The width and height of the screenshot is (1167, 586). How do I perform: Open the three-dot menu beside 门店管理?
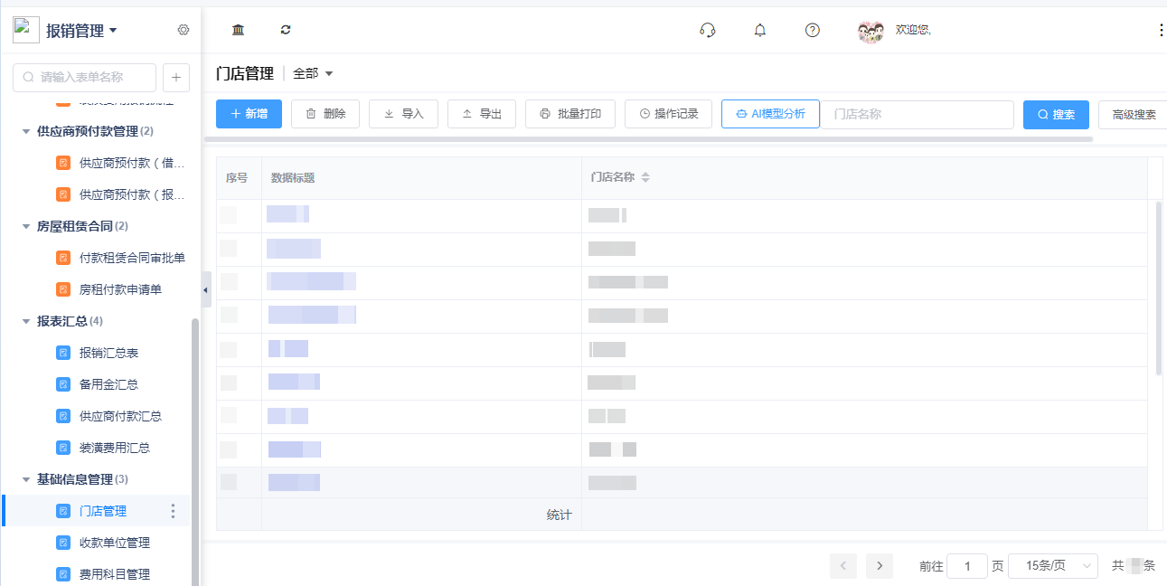click(174, 511)
